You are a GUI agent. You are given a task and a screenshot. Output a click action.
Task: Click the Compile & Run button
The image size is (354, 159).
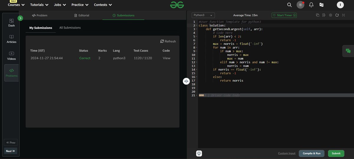pos(312,153)
